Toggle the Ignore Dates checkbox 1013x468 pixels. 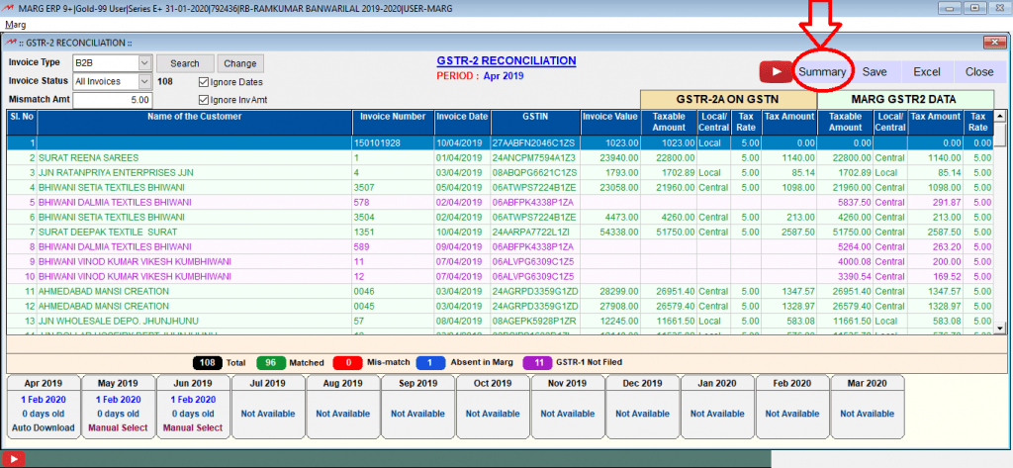coord(204,82)
